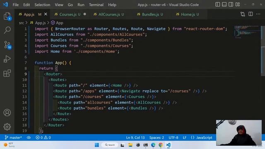Click Ln 9, Col 13 cursor position
The image size is (265, 149).
(x=135, y=137)
